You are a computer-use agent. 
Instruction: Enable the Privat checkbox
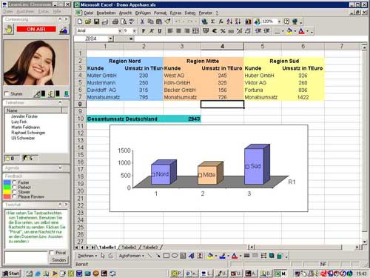[52, 252]
